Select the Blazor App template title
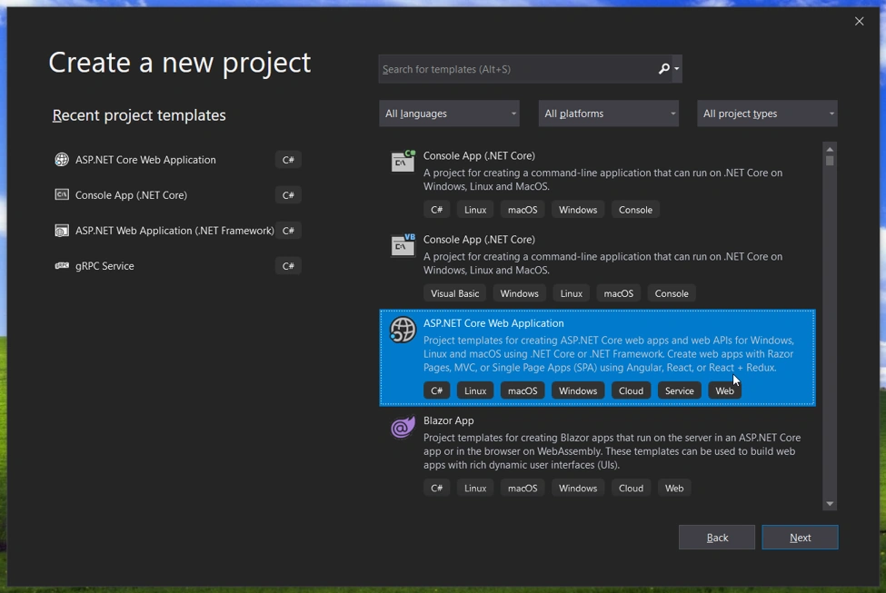Image resolution: width=886 pixels, height=593 pixels. point(449,420)
